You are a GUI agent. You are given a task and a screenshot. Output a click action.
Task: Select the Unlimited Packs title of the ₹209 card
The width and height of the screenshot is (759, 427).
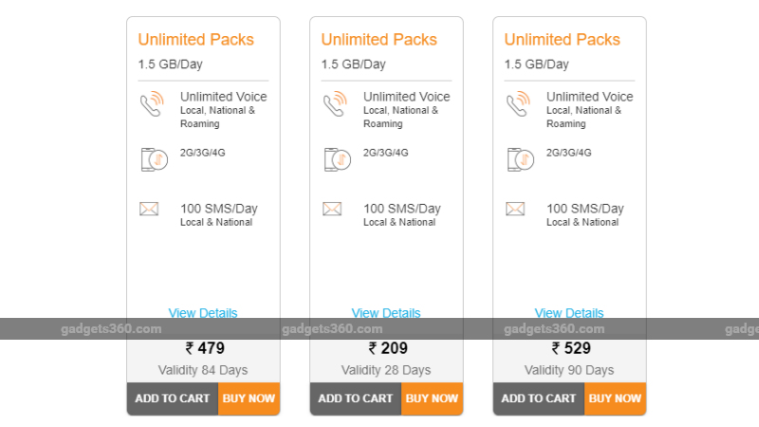(379, 40)
